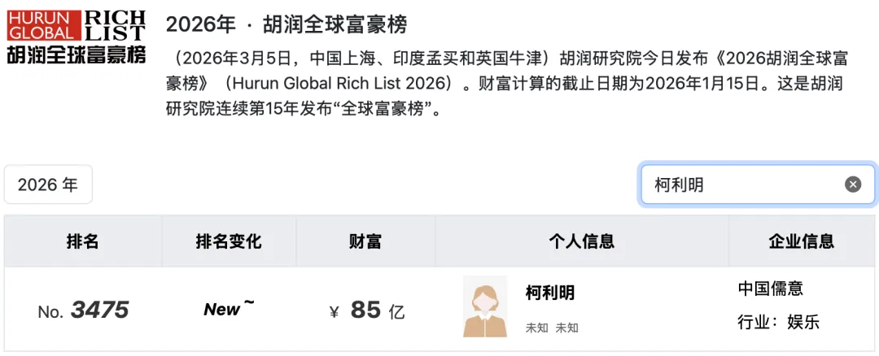Click the avatar image of 柯利明
The height and width of the screenshot is (356, 879).
click(x=485, y=306)
